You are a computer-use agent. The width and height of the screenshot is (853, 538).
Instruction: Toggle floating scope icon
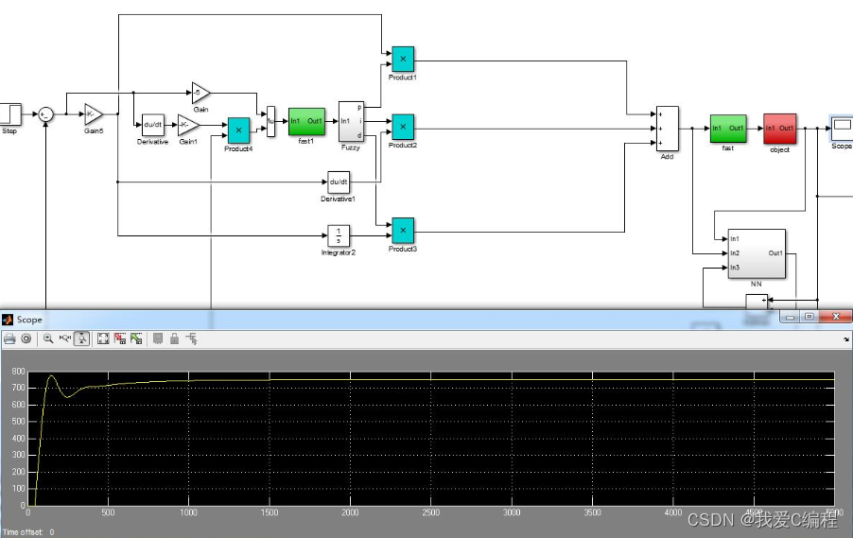point(158,338)
